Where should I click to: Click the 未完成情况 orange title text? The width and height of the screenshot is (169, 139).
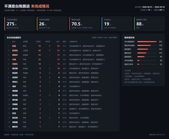point(40,6)
